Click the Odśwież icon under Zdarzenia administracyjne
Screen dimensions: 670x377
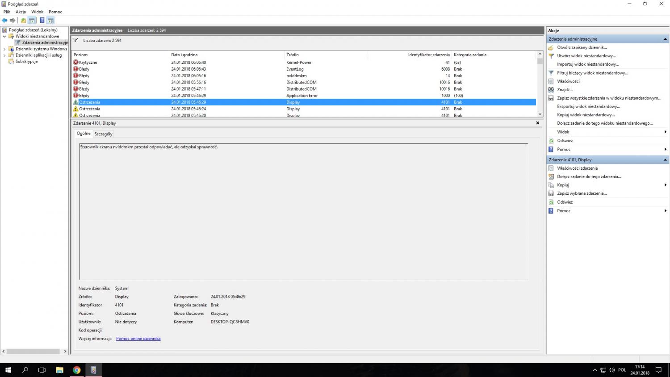551,141
